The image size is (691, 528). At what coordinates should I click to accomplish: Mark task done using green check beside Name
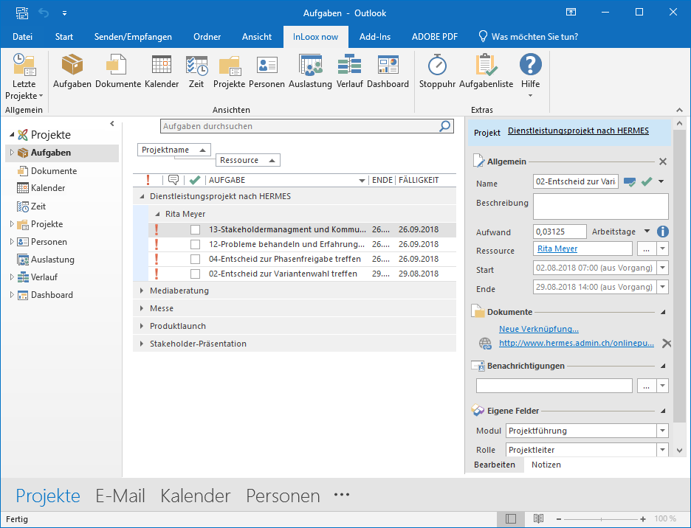click(x=647, y=181)
